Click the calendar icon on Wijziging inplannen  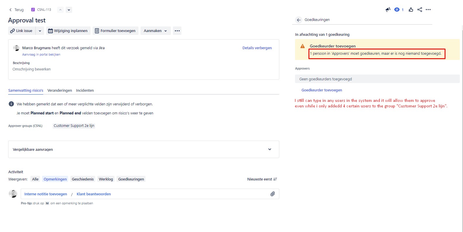point(51,31)
